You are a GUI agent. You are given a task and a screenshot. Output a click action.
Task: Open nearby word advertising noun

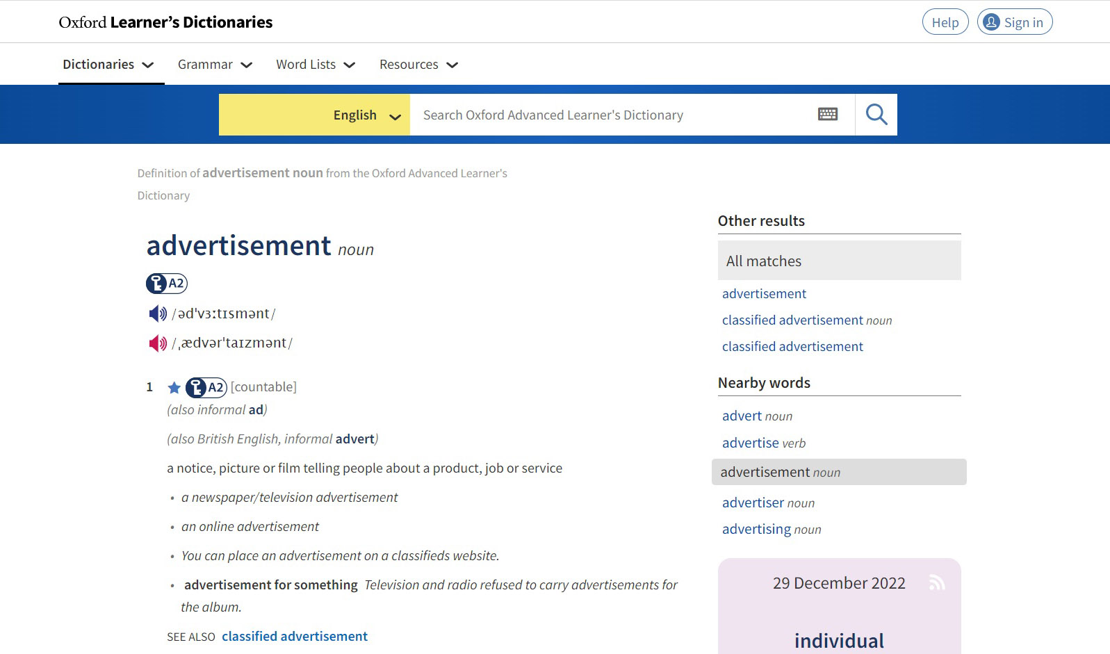point(772,530)
